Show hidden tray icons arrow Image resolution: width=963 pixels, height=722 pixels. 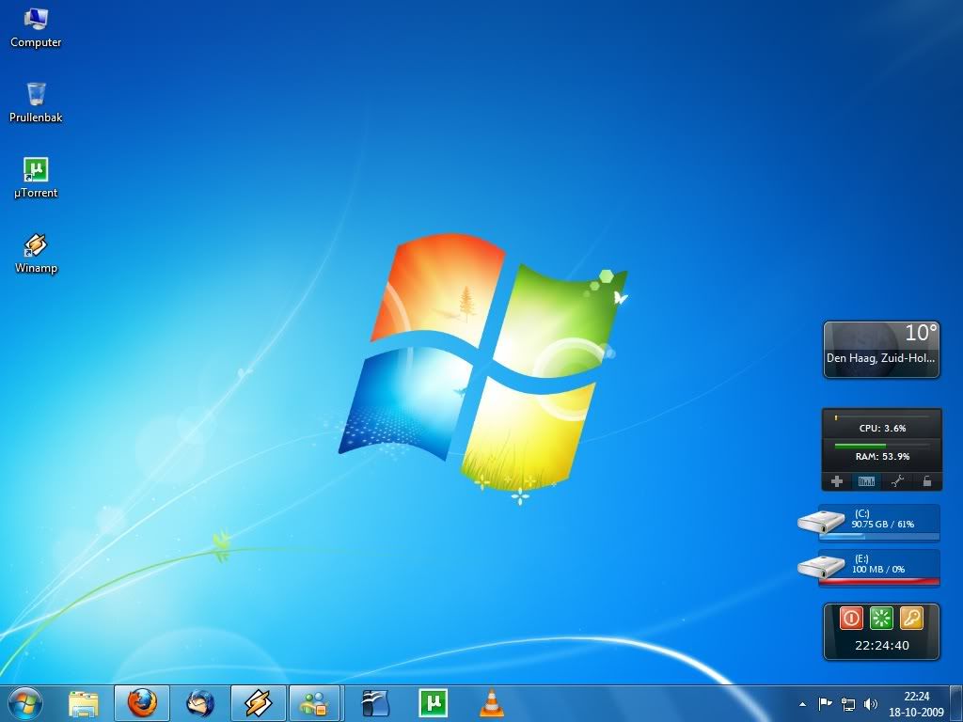(803, 704)
